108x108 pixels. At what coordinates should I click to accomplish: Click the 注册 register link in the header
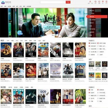(x=92, y=3)
